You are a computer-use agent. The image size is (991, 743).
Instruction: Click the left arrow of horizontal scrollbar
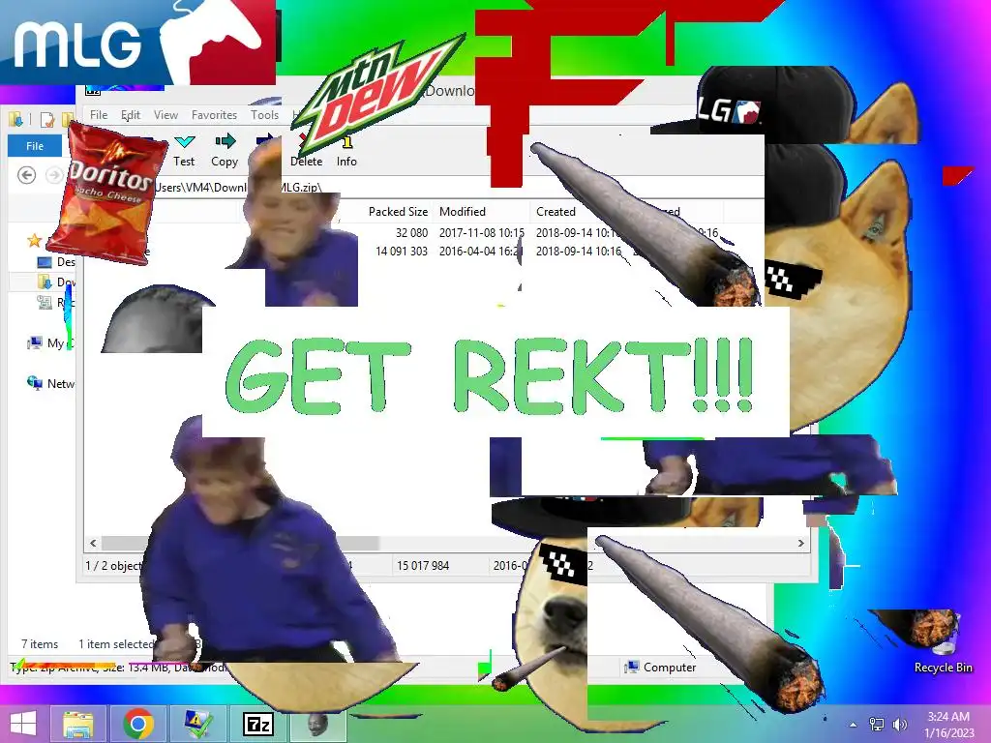coord(94,543)
